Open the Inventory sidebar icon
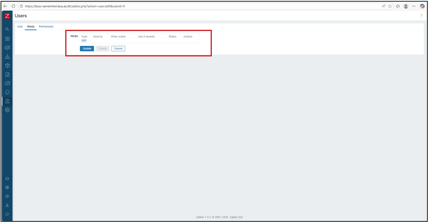428x222 pixels. click(x=7, y=66)
